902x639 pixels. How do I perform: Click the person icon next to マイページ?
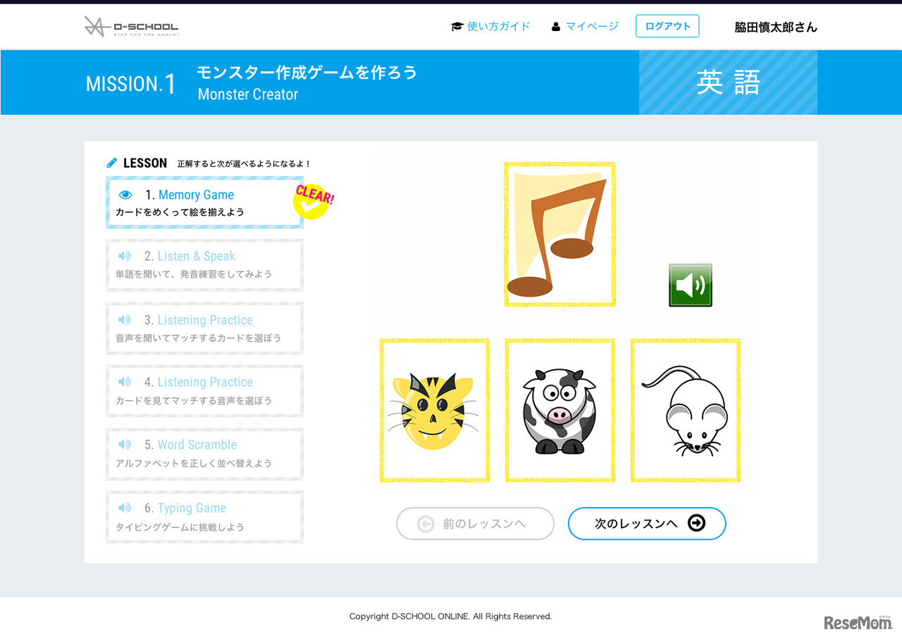point(556,26)
